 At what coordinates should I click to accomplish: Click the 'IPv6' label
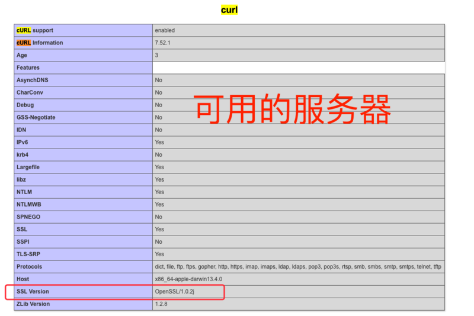22,142
